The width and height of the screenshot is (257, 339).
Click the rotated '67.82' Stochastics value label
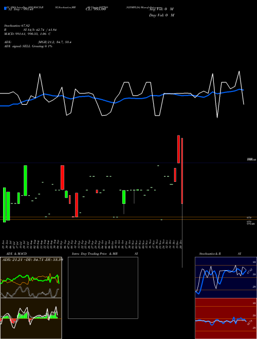[x=250, y=271]
